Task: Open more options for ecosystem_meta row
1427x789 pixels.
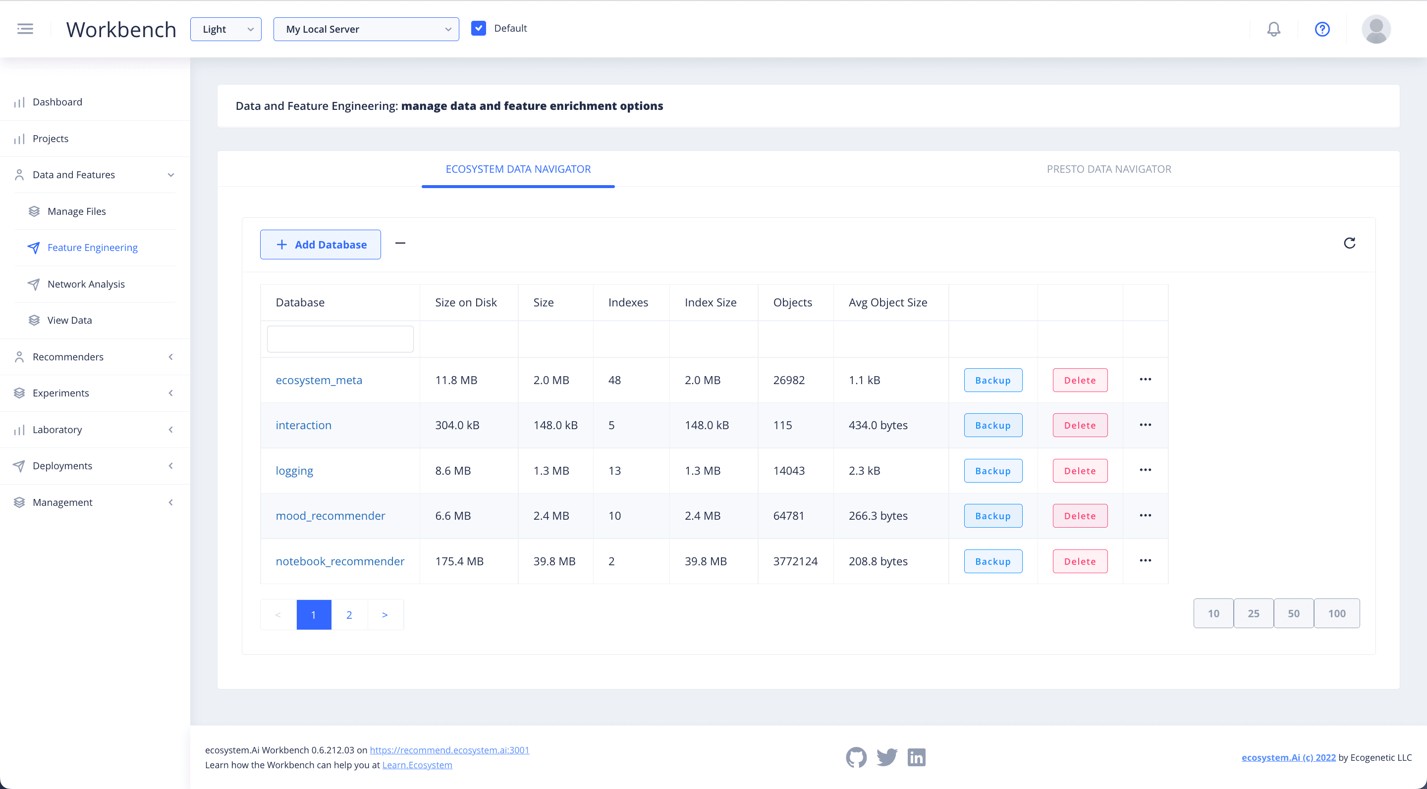Action: tap(1145, 380)
